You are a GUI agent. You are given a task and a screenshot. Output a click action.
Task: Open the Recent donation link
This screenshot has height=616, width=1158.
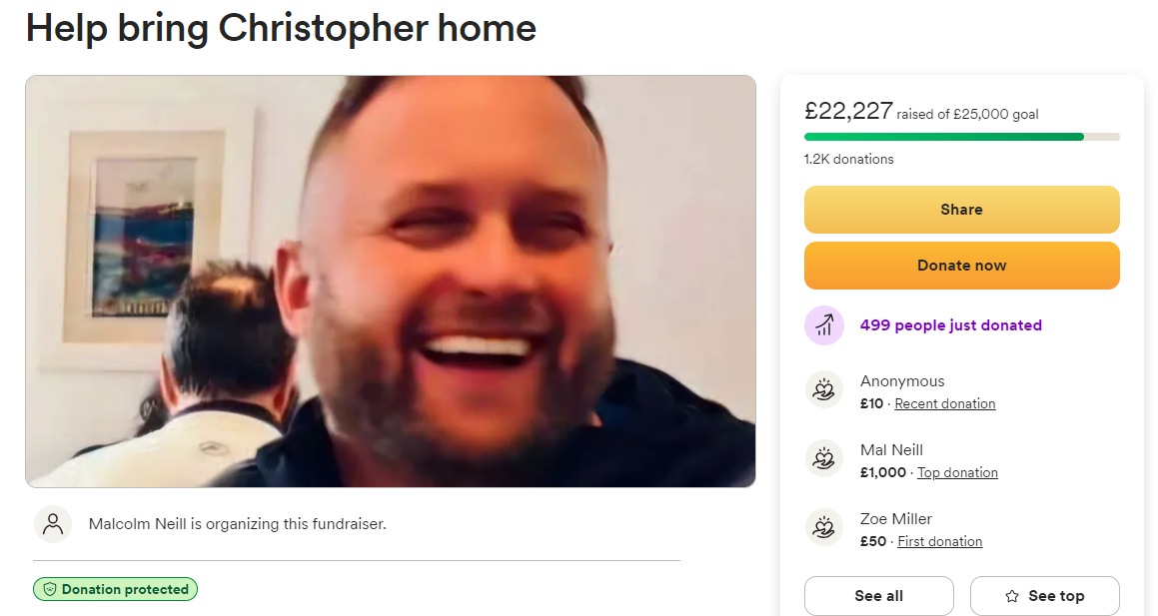click(944, 403)
